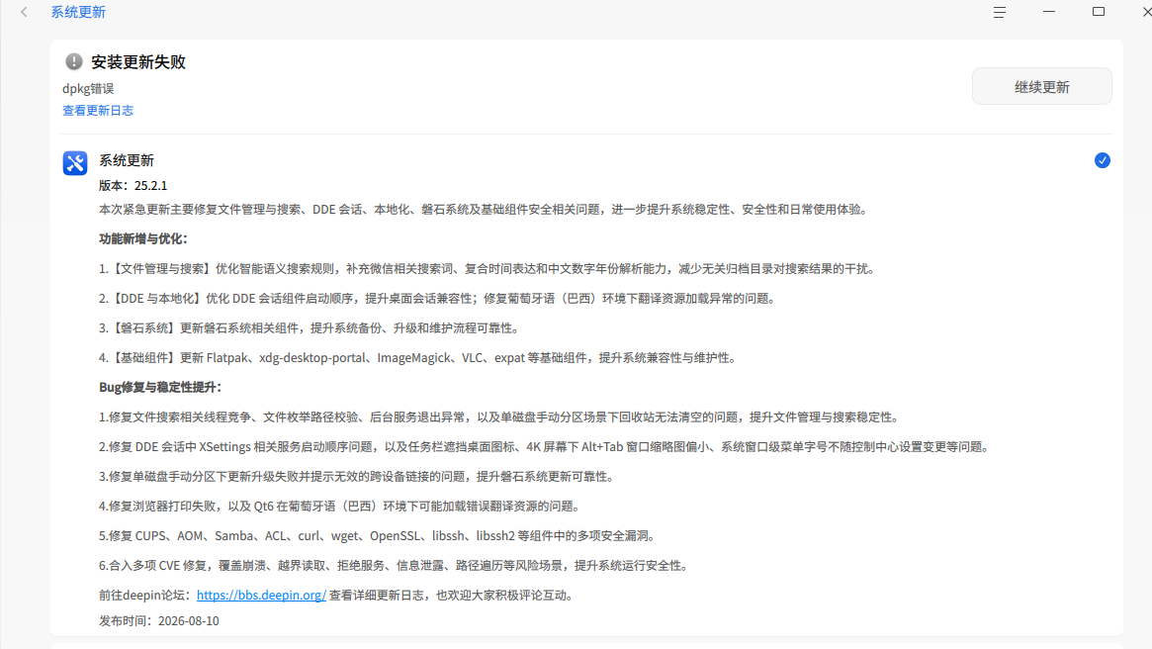The height and width of the screenshot is (649, 1152).
Task: Click the 【DDE 与本地化】 item line
Action: pyautogui.click(x=438, y=299)
